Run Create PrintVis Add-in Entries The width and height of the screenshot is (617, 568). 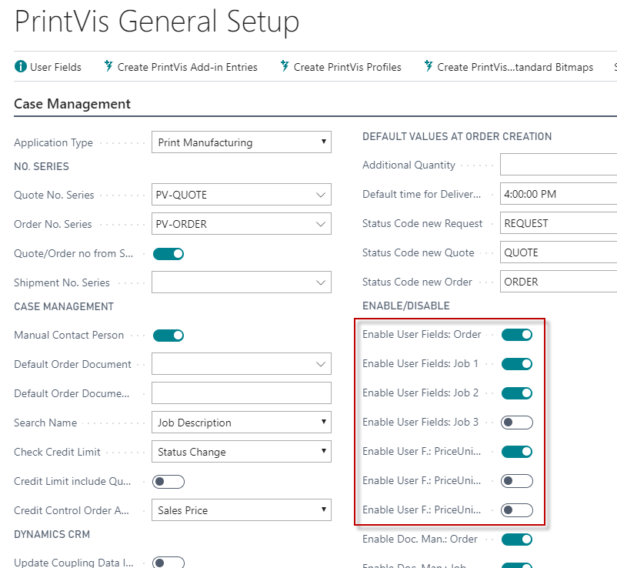tap(181, 67)
